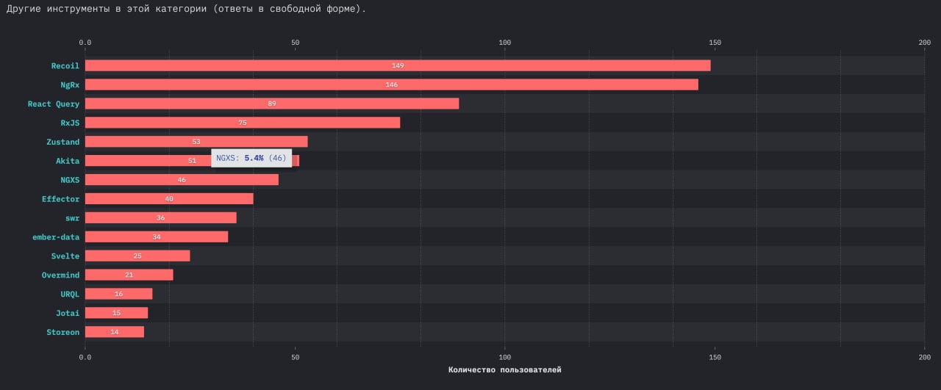Click the NGXS 5.4% (46) tooltip
941x390 pixels.
[251, 158]
